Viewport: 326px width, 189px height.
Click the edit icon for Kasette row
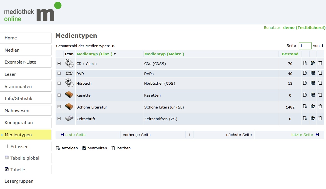point(313,95)
